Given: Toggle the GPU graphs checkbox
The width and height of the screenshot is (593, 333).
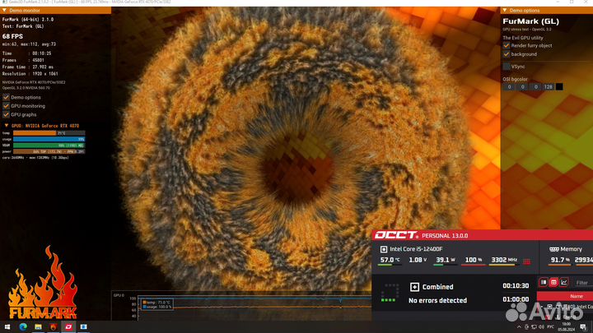Looking at the screenshot, I should (x=6, y=115).
